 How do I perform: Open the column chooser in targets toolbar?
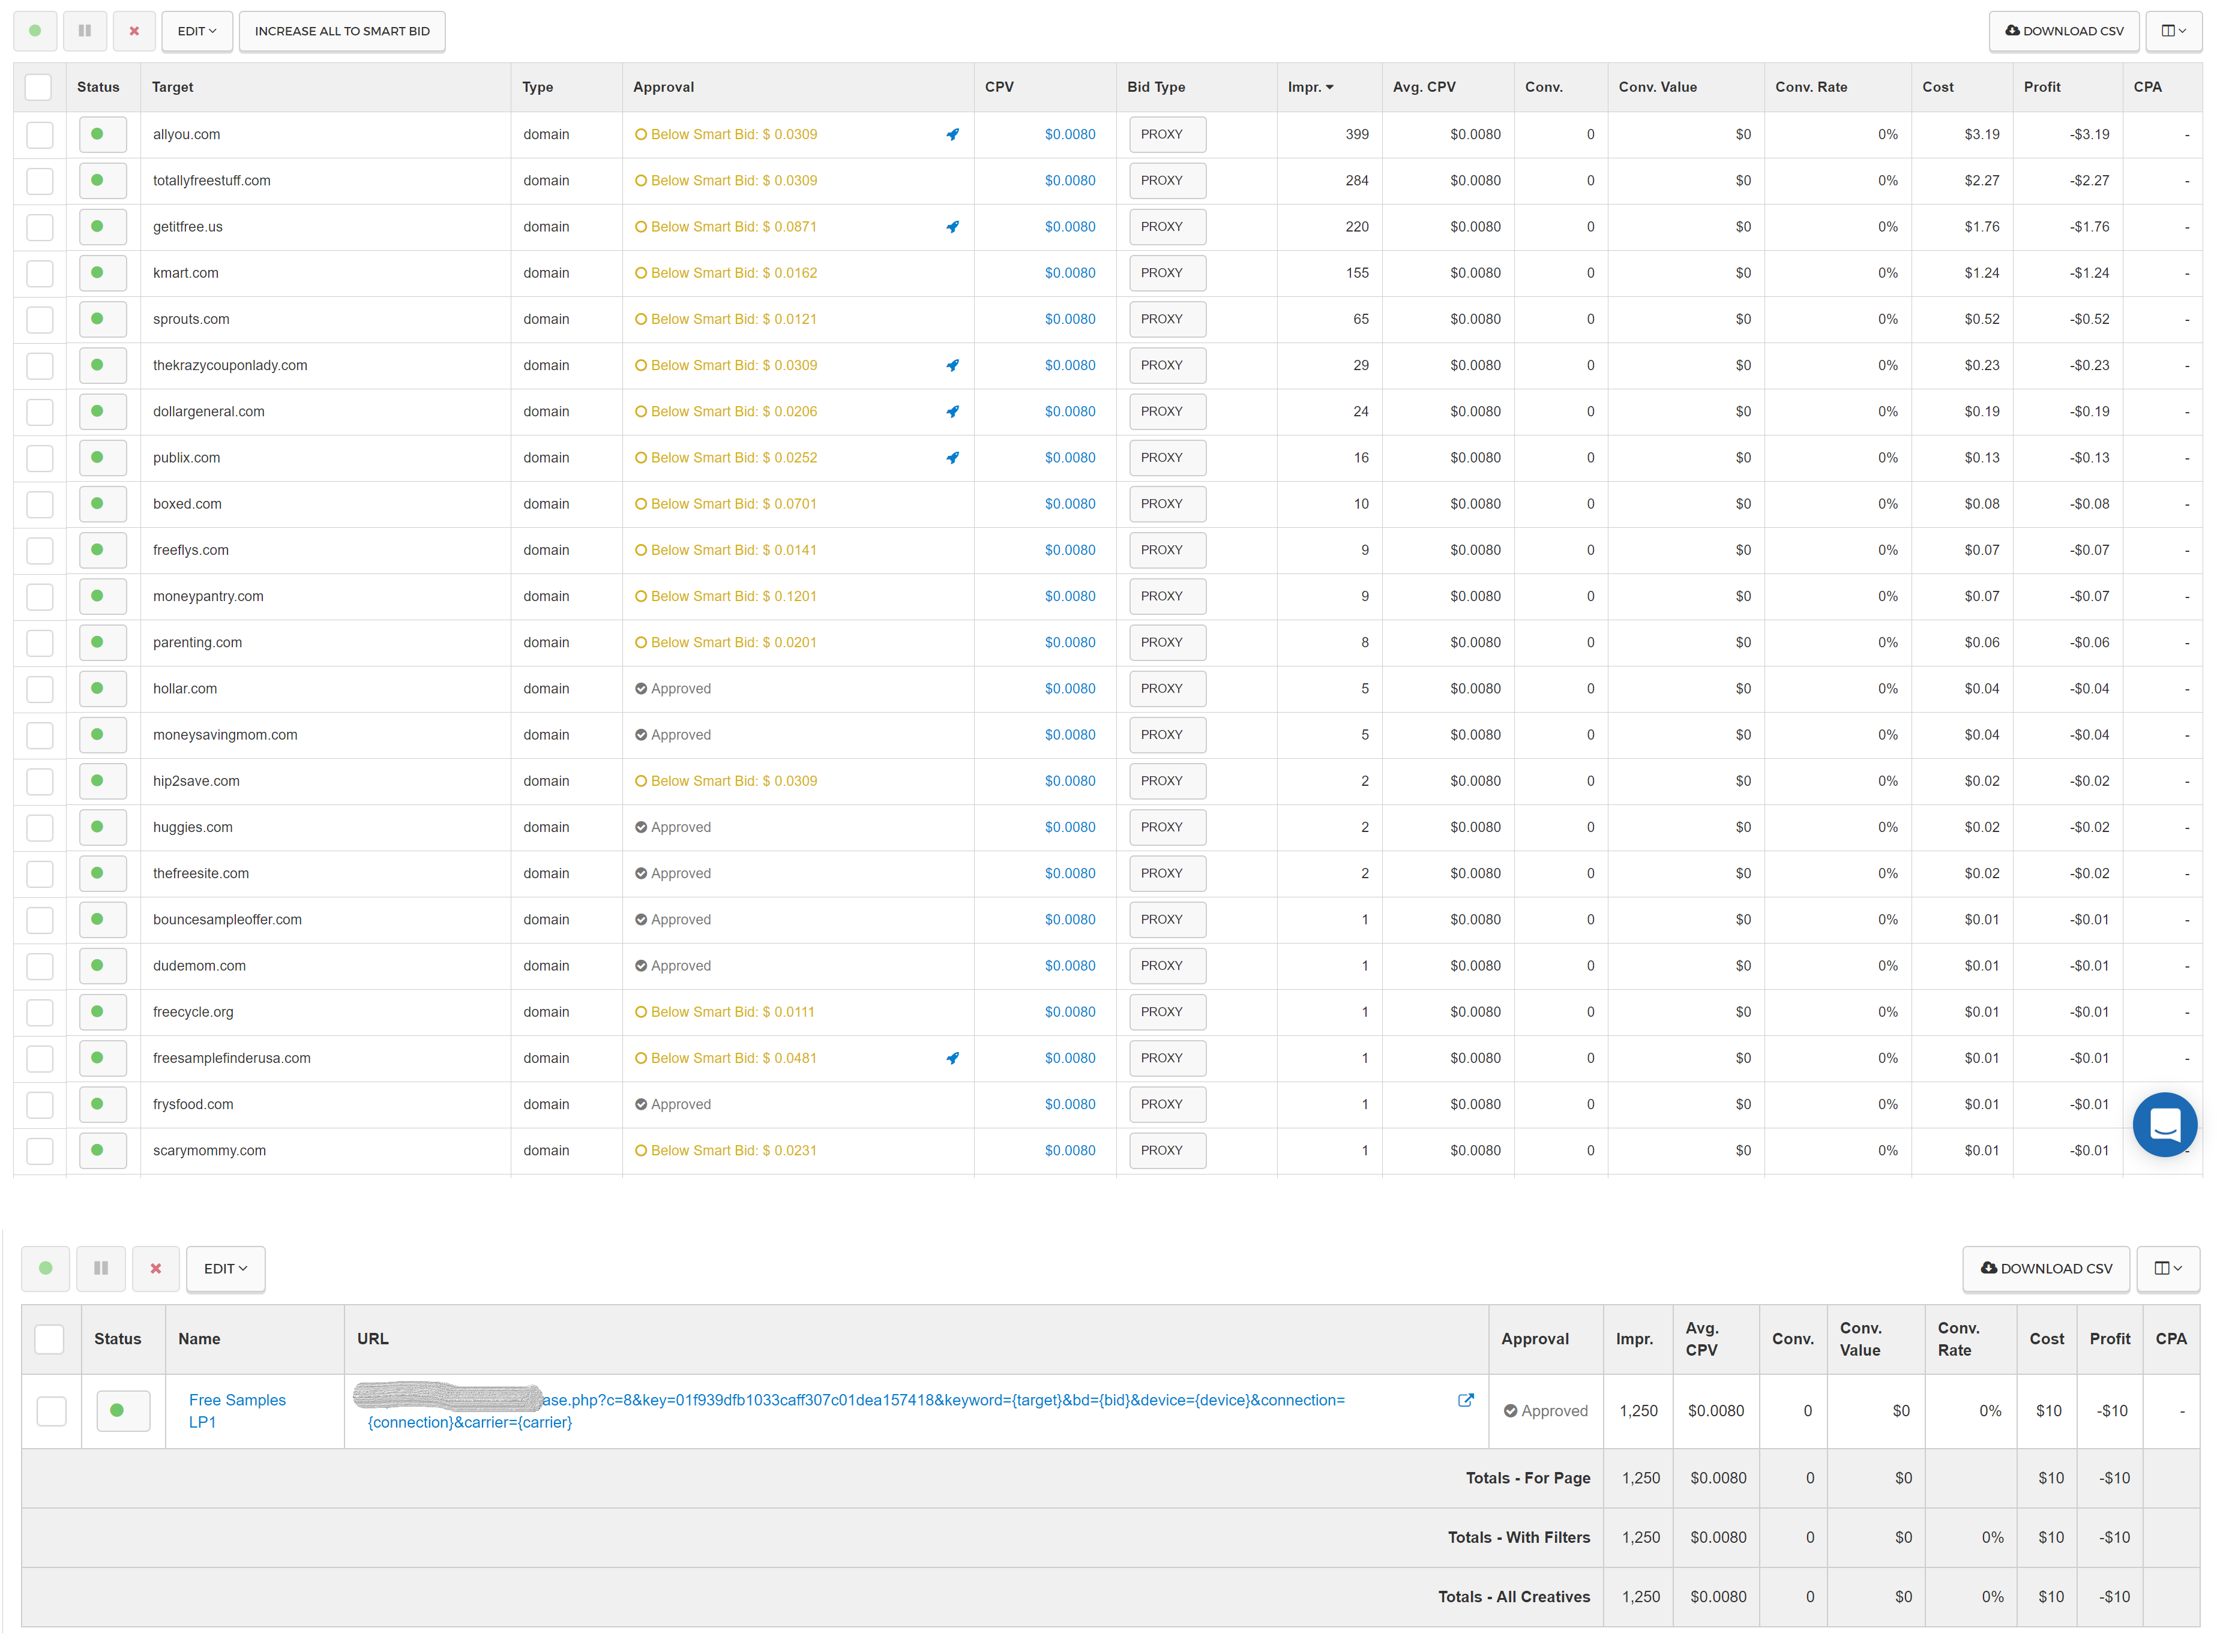2173,31
